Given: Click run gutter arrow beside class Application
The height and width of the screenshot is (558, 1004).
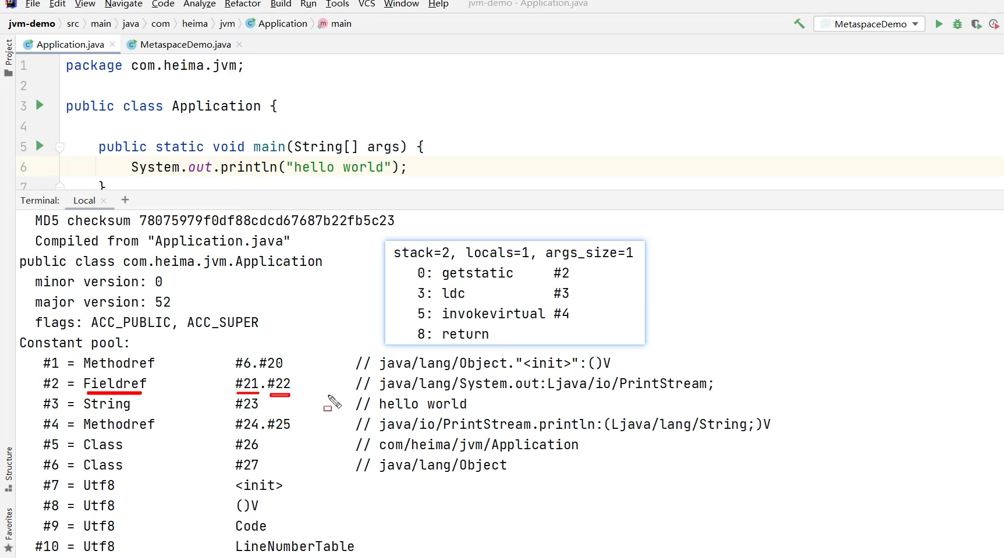Looking at the screenshot, I should 40,105.
